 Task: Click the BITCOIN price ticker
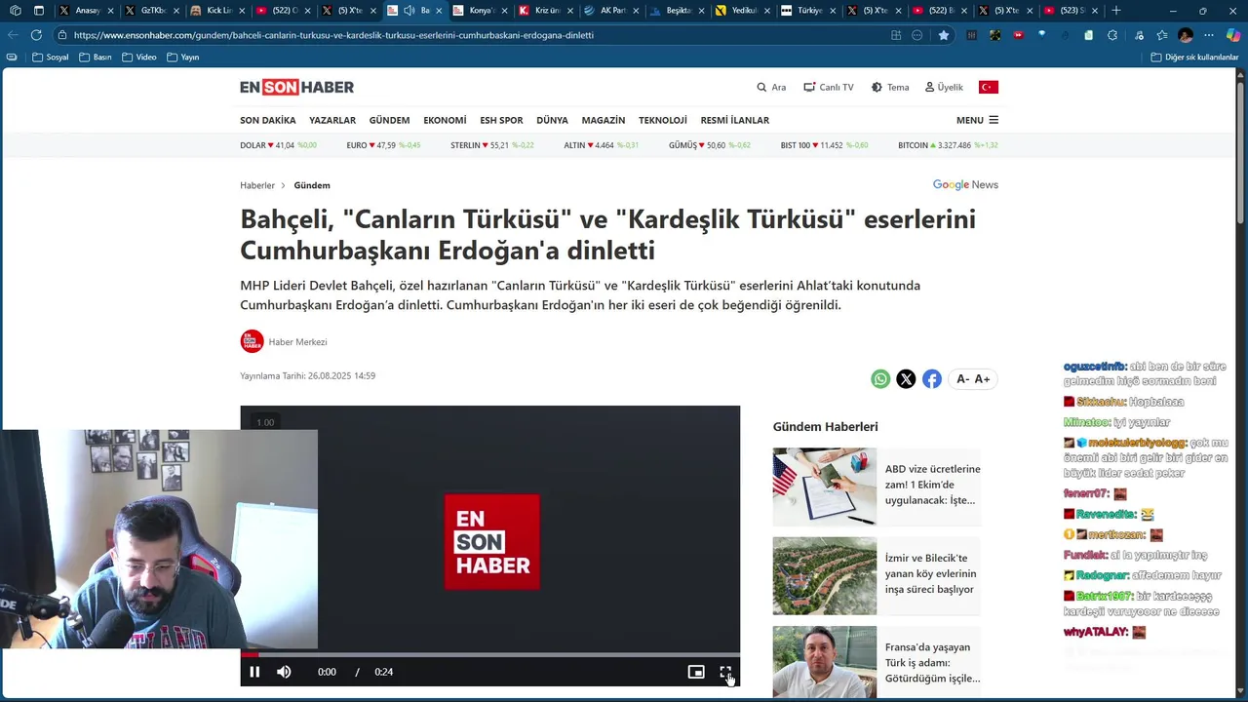948,145
